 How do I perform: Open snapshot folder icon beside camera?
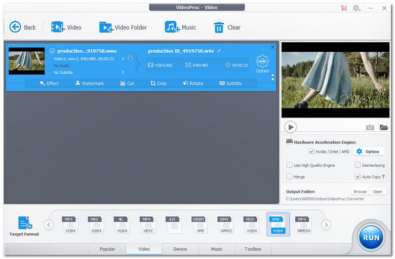pyautogui.click(x=384, y=127)
